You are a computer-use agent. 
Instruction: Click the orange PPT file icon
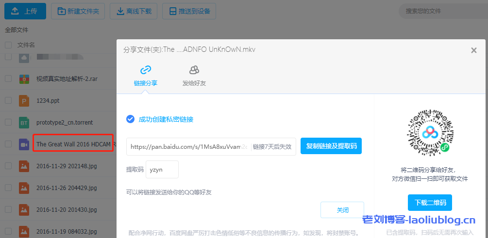pos(24,101)
